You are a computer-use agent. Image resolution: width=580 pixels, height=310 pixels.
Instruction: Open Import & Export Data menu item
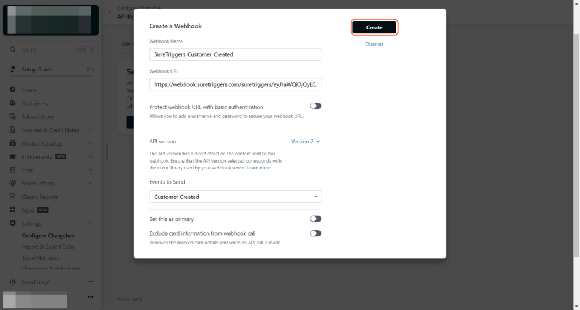pyautogui.click(x=48, y=247)
